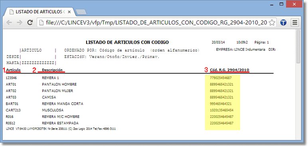Click code 8895465421321 in ART01 row
Viewport: 308px width, 147px height.
[x=221, y=84]
